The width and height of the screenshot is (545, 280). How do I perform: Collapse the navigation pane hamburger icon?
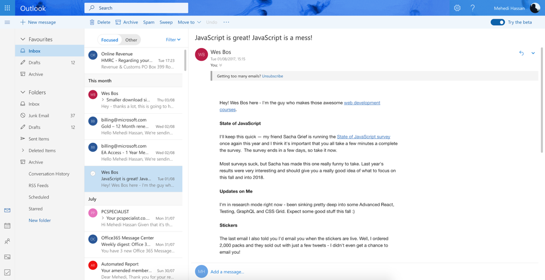7,22
